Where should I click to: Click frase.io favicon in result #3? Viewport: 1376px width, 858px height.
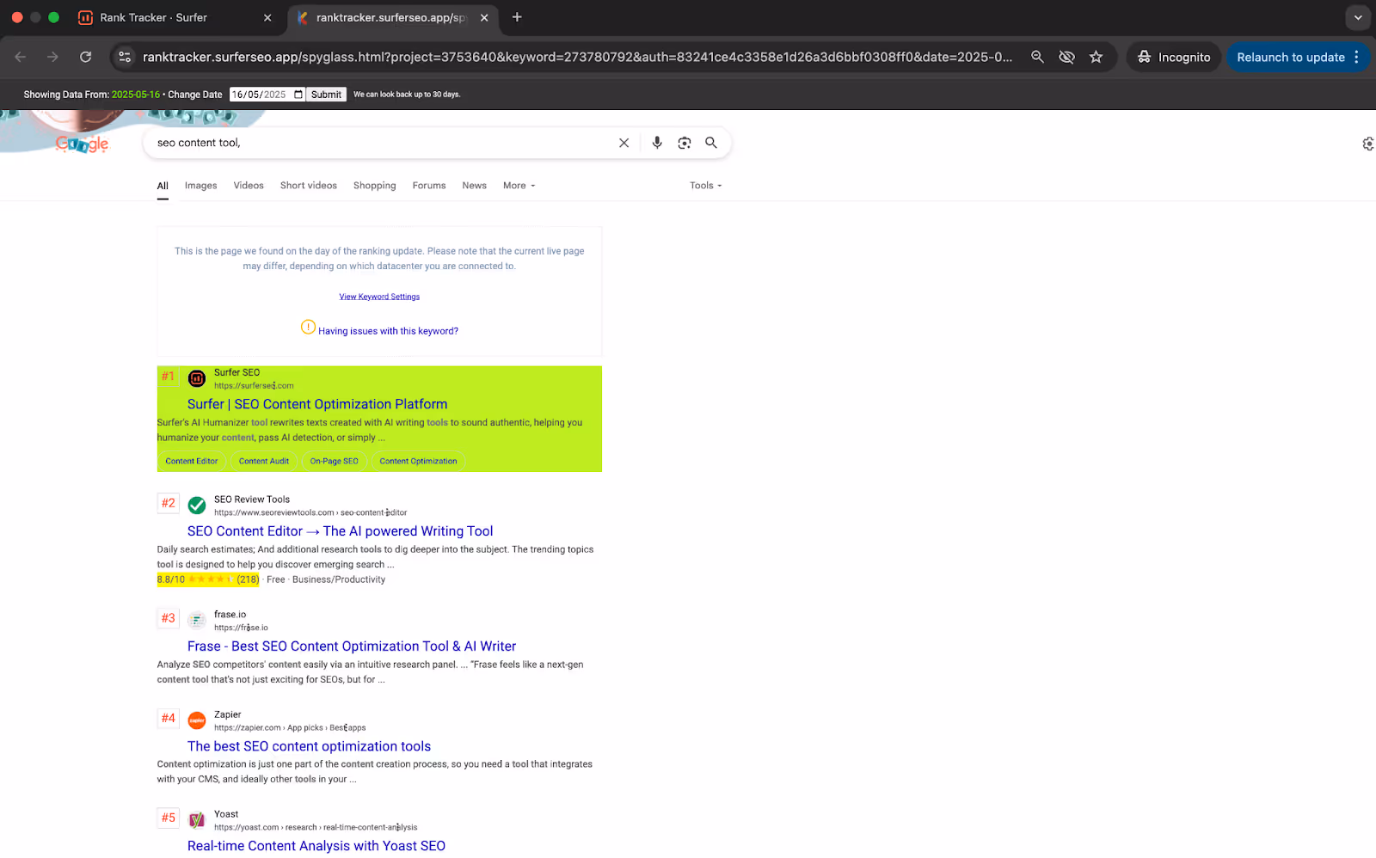point(197,621)
